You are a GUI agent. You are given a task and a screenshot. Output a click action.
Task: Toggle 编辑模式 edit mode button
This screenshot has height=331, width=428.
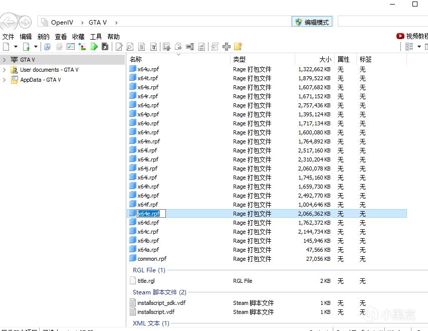point(312,22)
